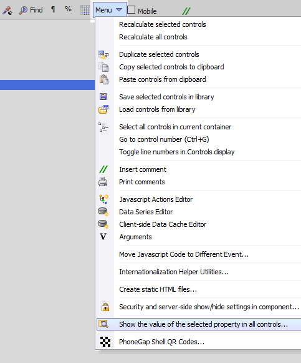Choose Recalculate all controls
This screenshot has width=301, height=363.
coord(153,37)
